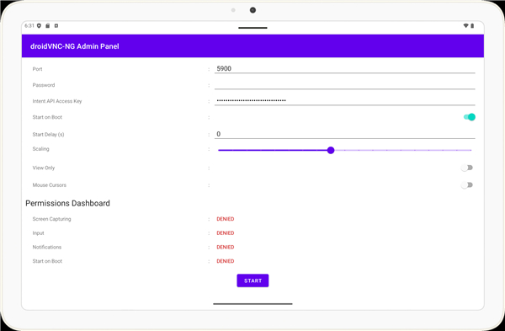Tap the Wi-Fi status icon
Image resolution: width=505 pixels, height=331 pixels.
tap(465, 26)
